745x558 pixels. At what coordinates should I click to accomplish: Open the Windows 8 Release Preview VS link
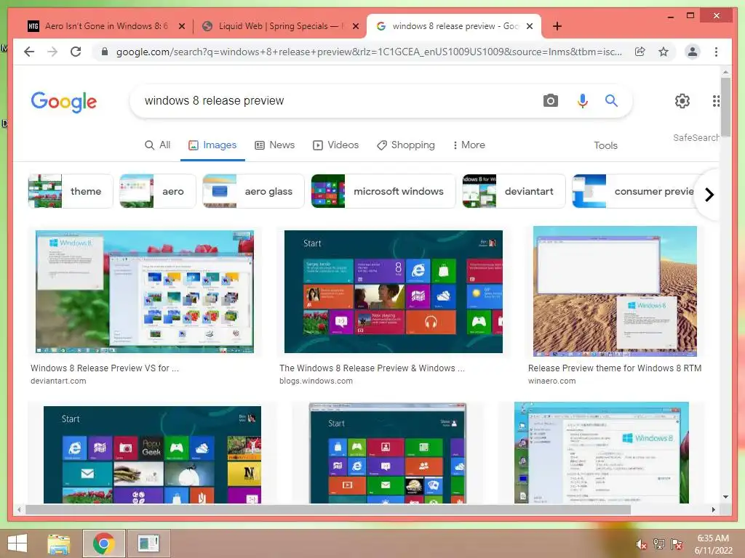pyautogui.click(x=105, y=368)
